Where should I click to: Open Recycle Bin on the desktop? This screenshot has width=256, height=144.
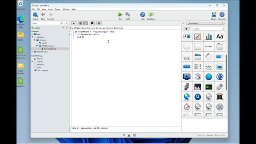21,5
